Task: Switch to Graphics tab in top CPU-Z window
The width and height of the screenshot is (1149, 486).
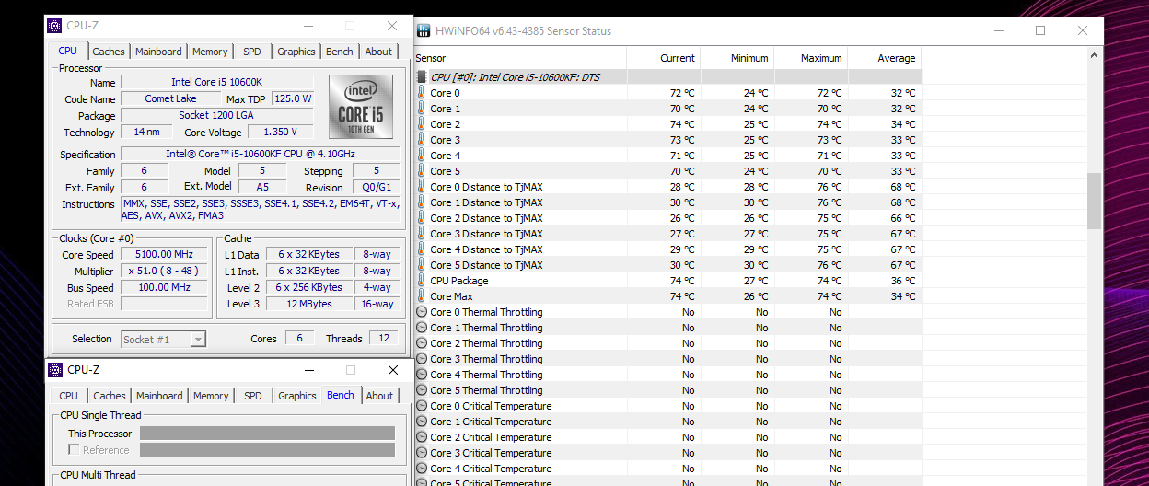Action: [296, 52]
